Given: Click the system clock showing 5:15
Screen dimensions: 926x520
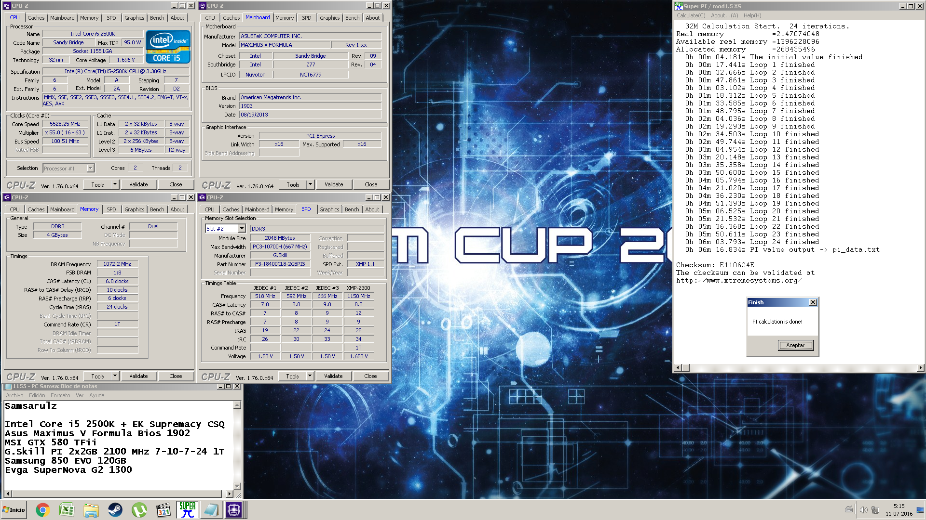Looking at the screenshot, I should [x=899, y=506].
